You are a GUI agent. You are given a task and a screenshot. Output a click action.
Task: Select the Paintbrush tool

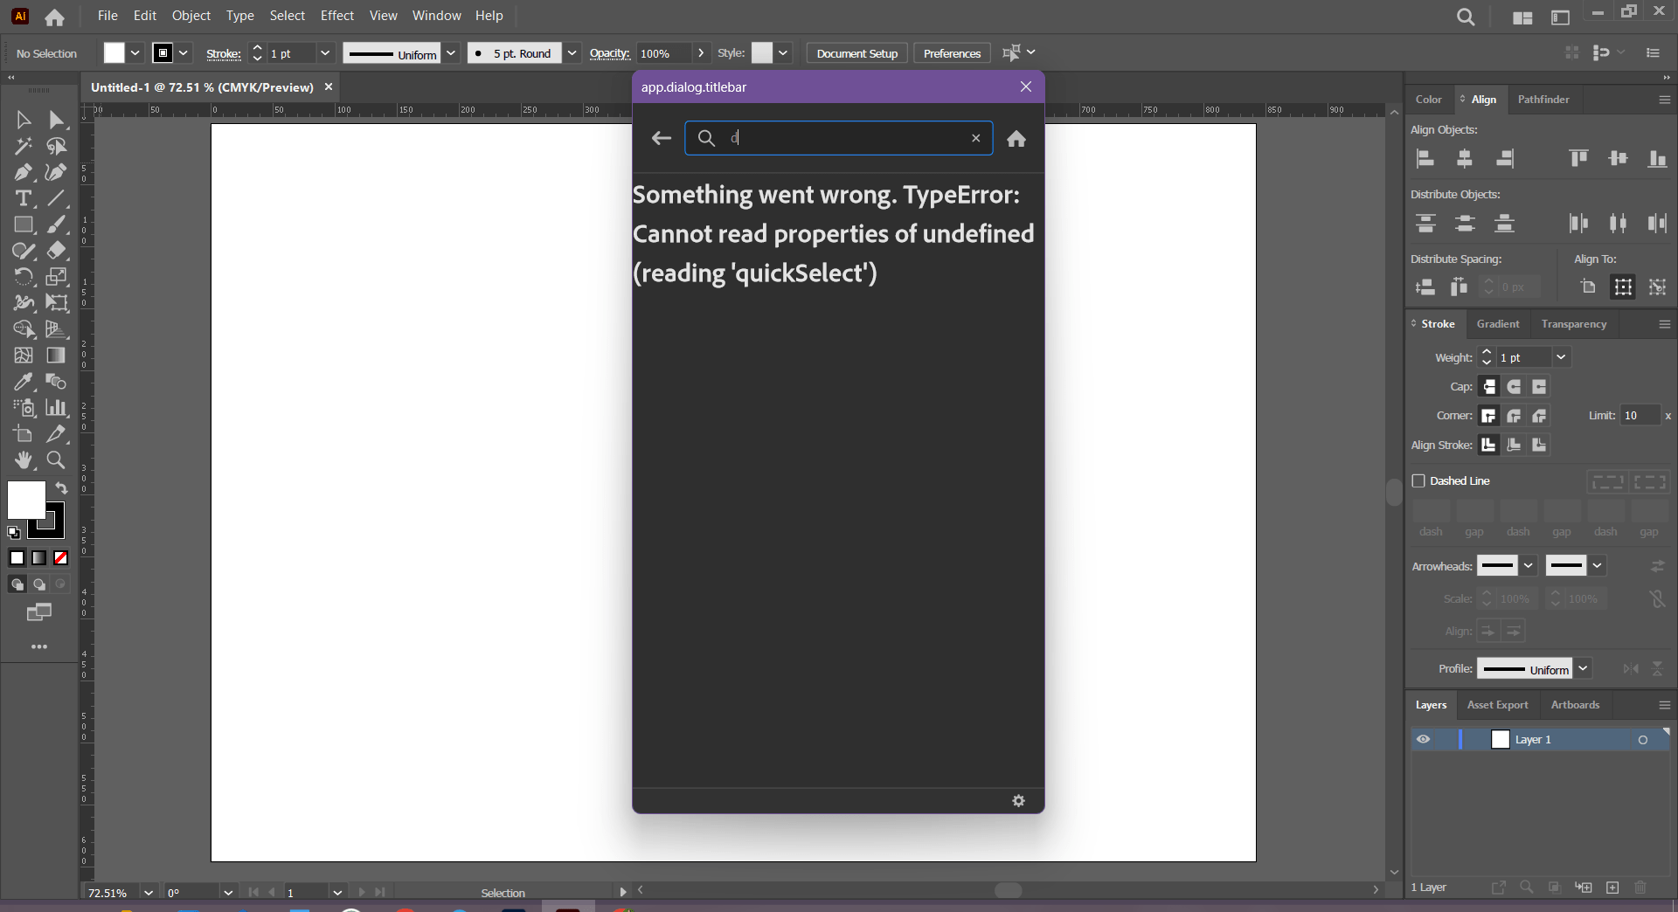[x=55, y=225]
